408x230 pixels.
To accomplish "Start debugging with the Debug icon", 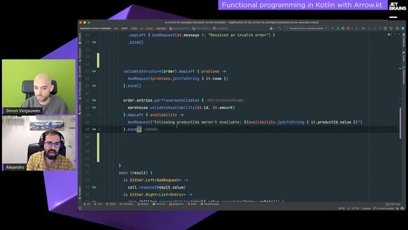I will tap(338, 28).
